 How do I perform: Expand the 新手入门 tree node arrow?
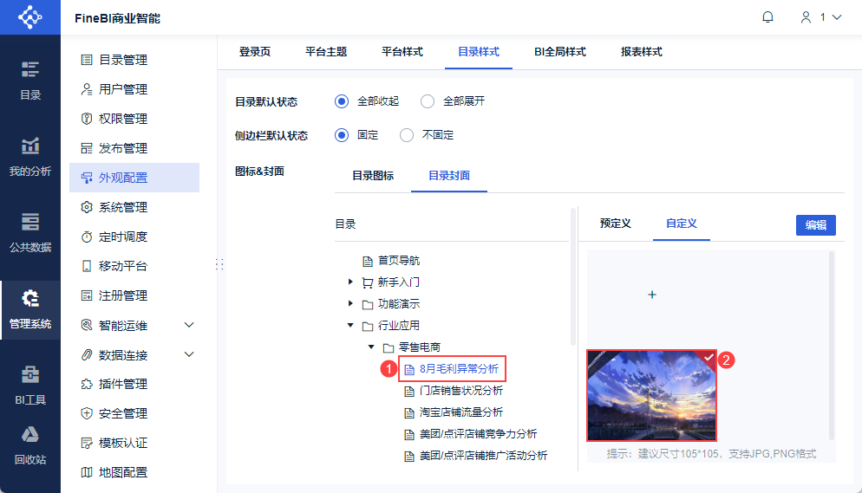(x=350, y=282)
